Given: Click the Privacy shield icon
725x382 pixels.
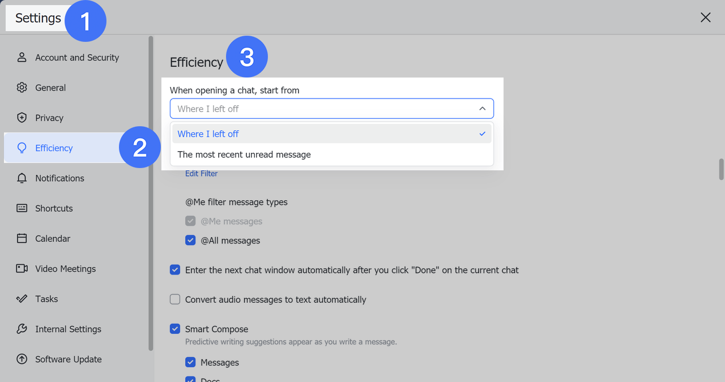Looking at the screenshot, I should pos(22,118).
